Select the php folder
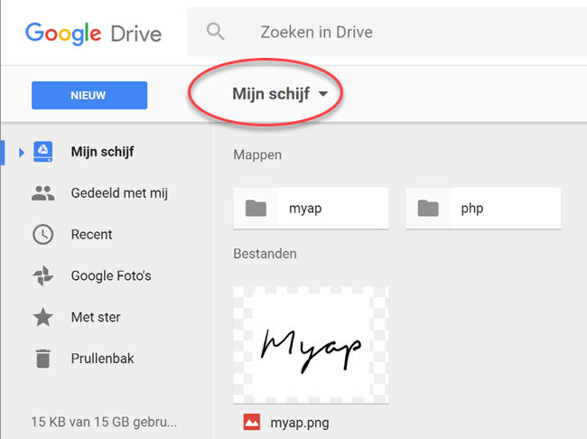 click(483, 209)
